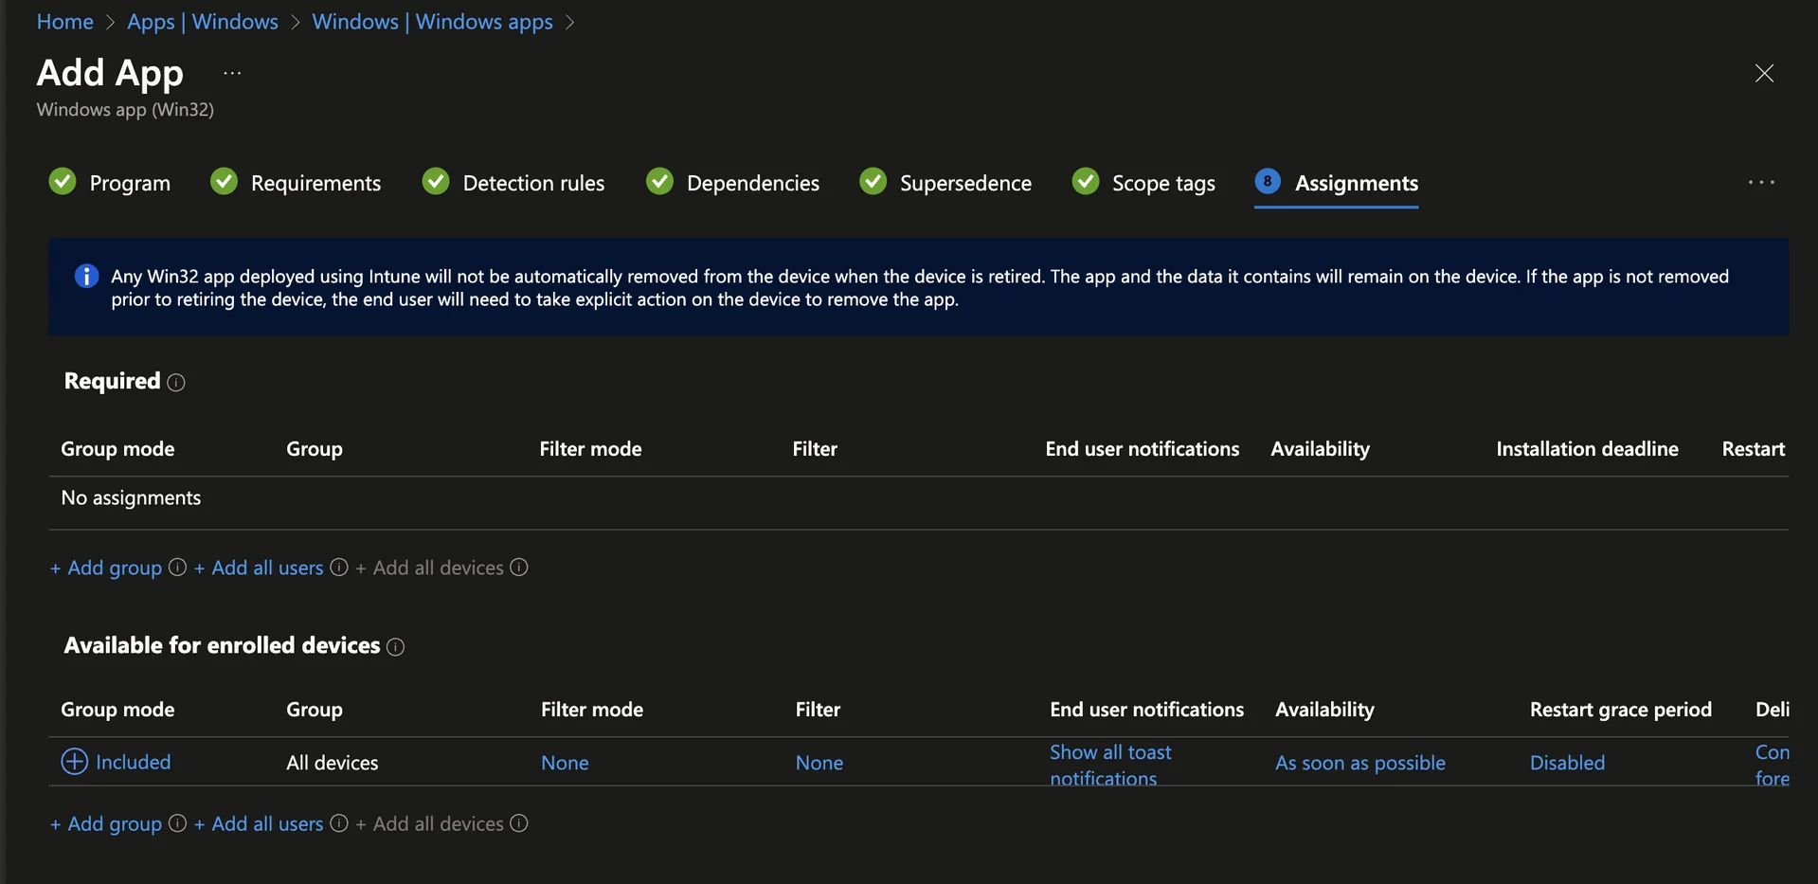Open Disabled restart grace period setting

[x=1567, y=763]
